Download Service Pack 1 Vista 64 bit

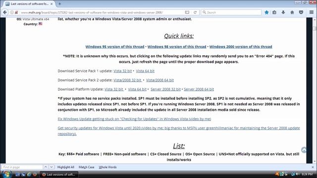145,71
